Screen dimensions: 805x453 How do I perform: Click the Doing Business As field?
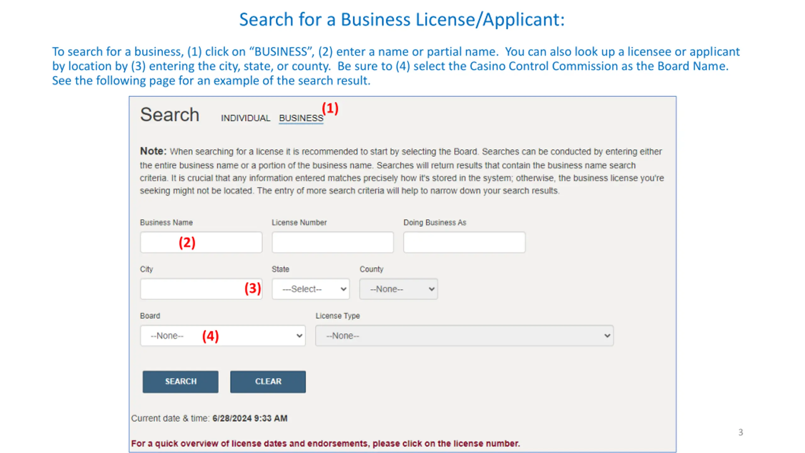[x=464, y=242]
